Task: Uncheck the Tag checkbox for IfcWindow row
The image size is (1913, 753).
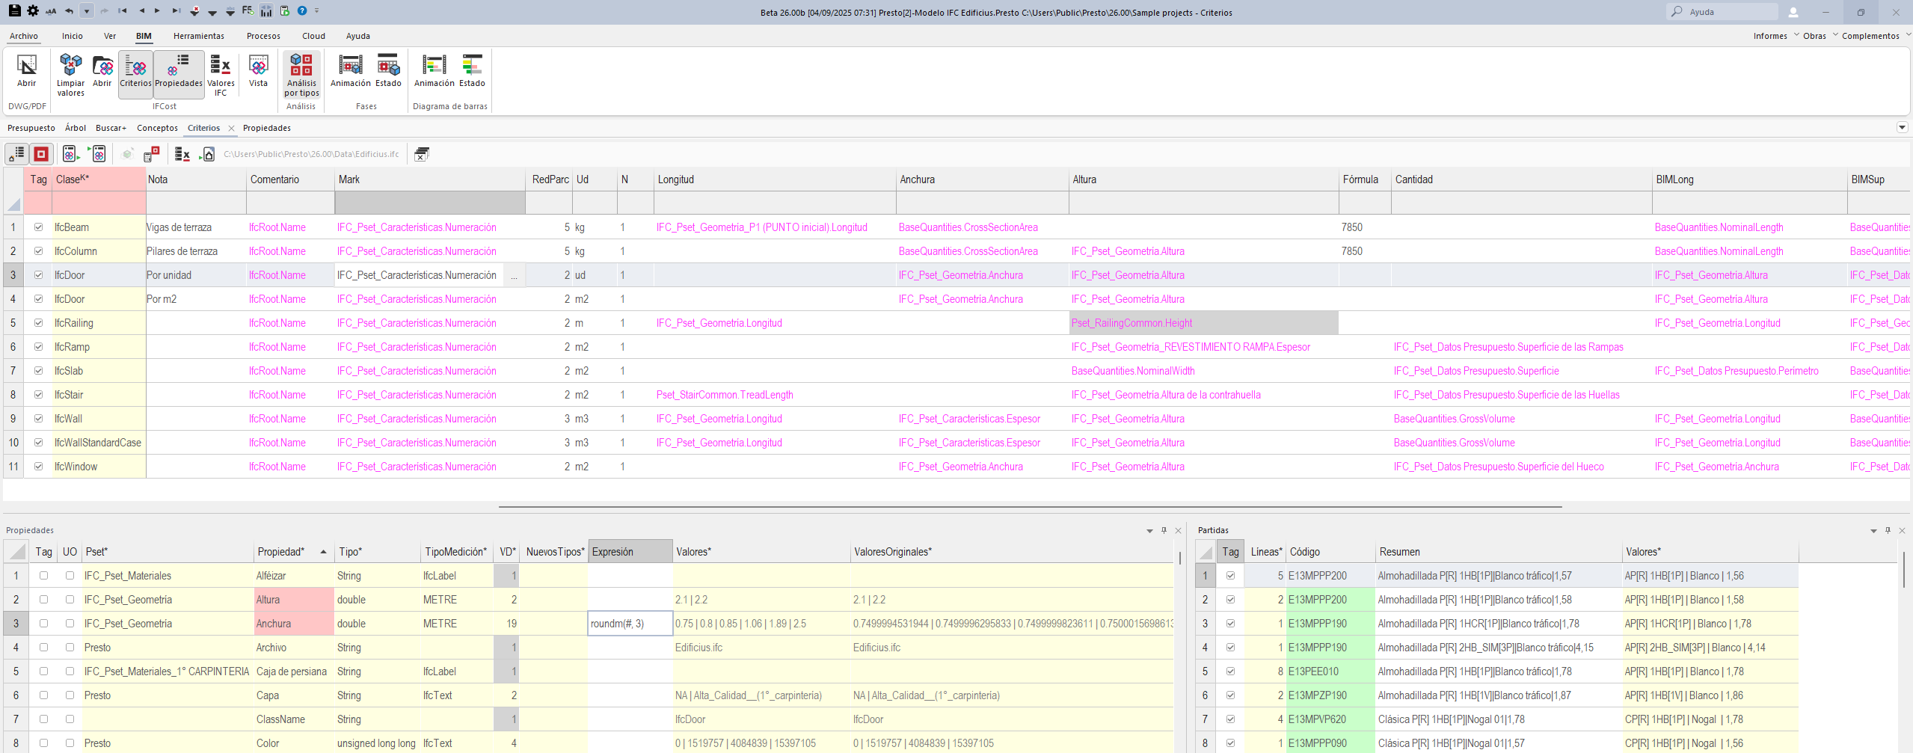Action: pos(38,467)
